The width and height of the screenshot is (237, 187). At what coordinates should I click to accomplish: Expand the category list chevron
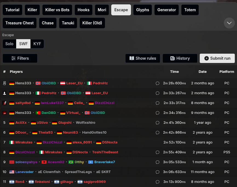point(229,23)
